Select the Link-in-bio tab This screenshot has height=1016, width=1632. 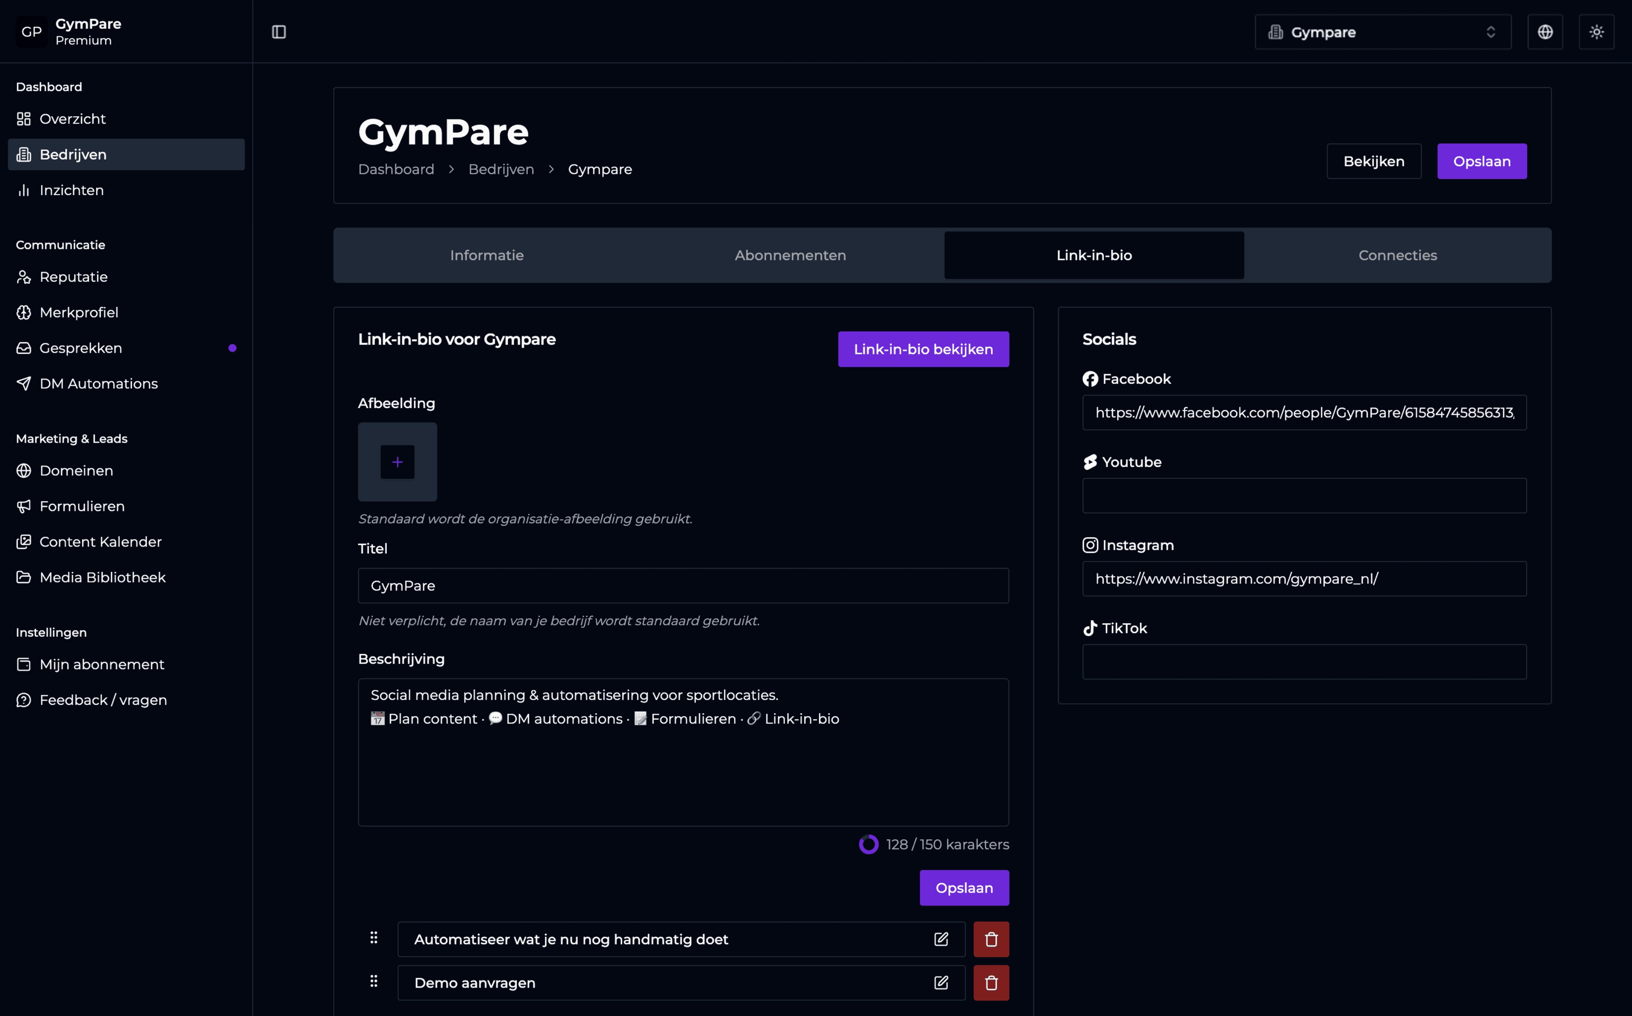point(1094,255)
